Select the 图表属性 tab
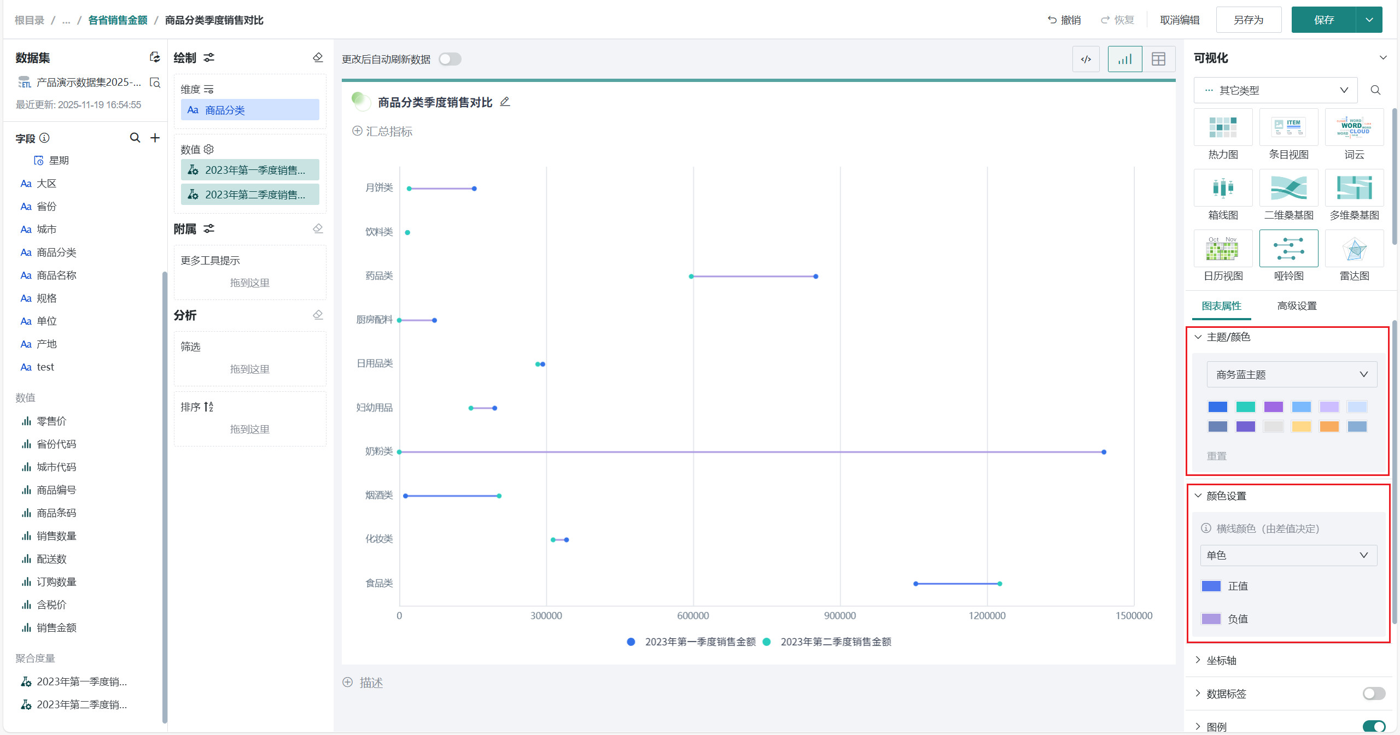Screen dimensions: 1400x735 pyautogui.click(x=1221, y=306)
